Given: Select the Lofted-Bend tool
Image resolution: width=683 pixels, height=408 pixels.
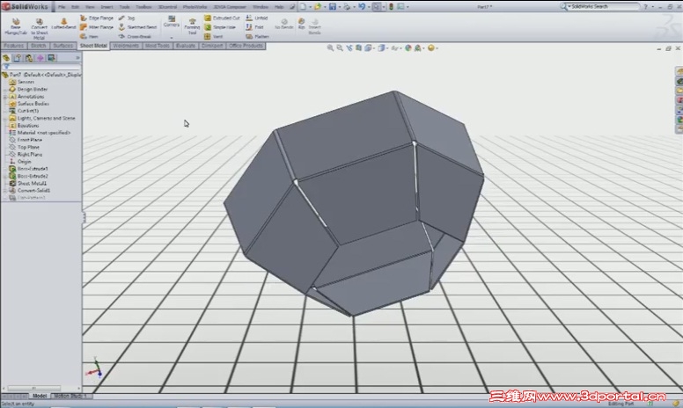Looking at the screenshot, I should click(x=63, y=24).
